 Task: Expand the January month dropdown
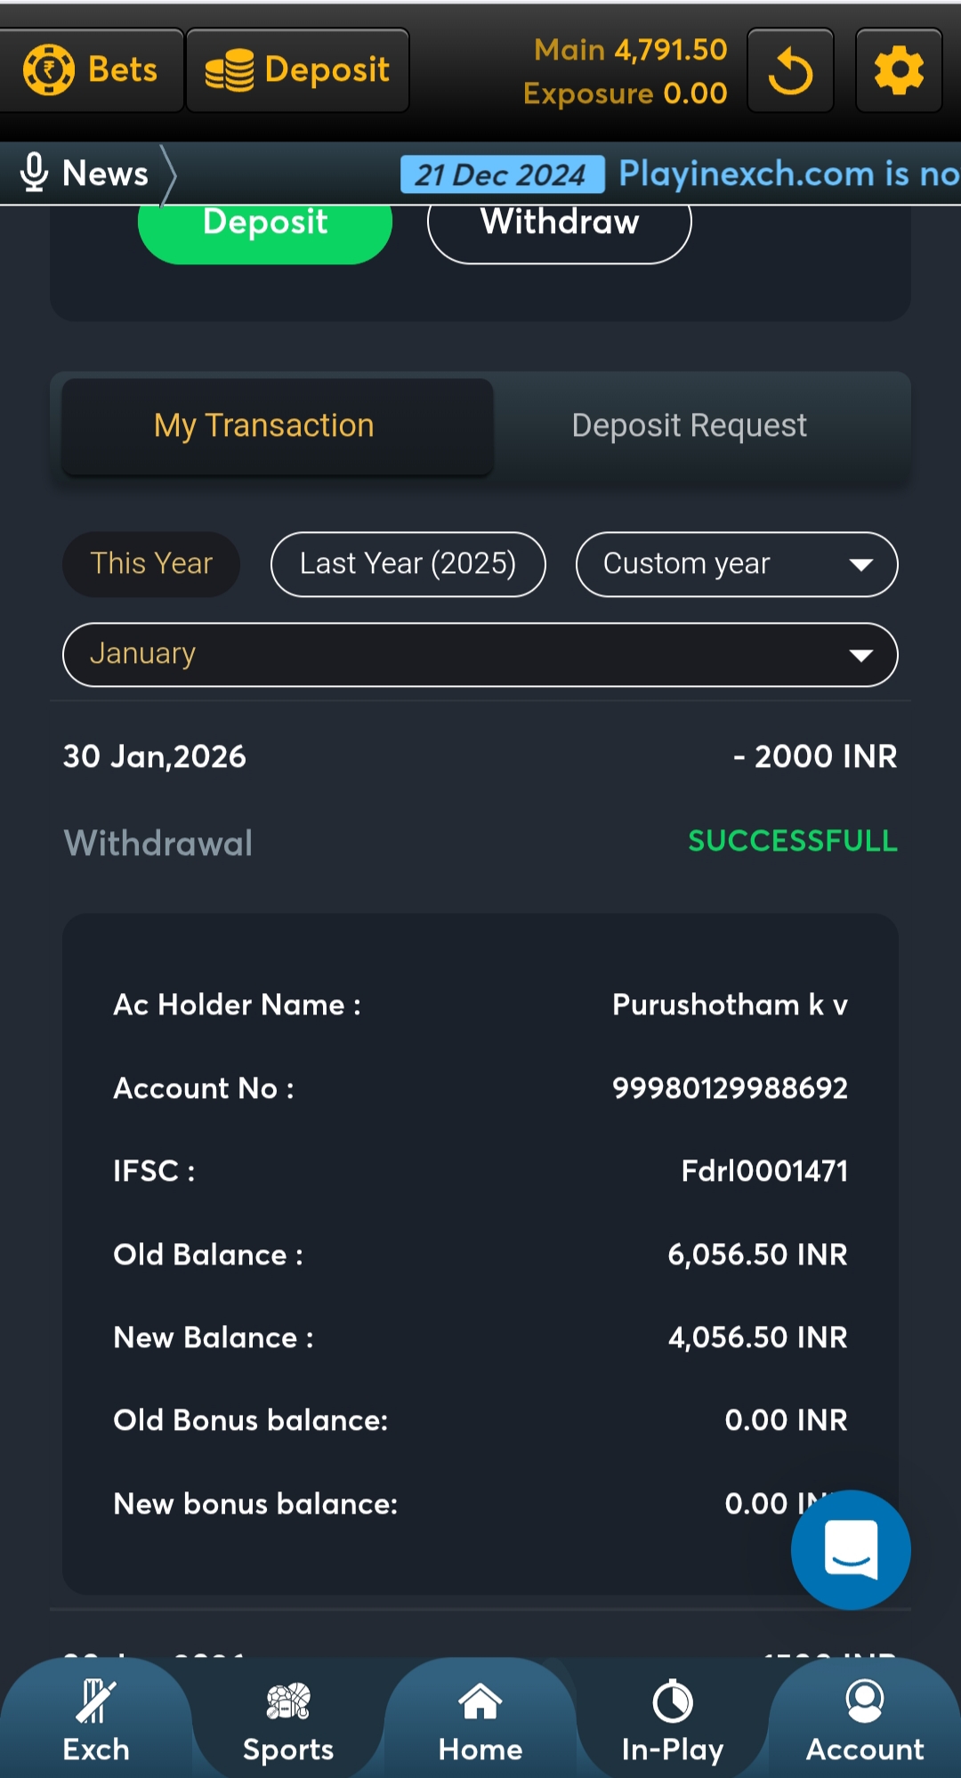(x=480, y=655)
